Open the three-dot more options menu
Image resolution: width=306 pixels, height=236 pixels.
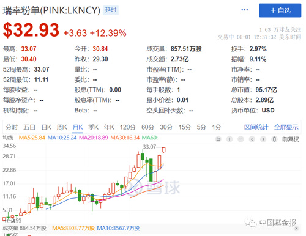click(244, 10)
